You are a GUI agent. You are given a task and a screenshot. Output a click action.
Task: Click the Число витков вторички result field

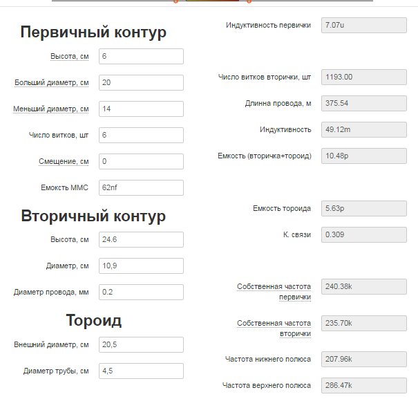point(363,77)
